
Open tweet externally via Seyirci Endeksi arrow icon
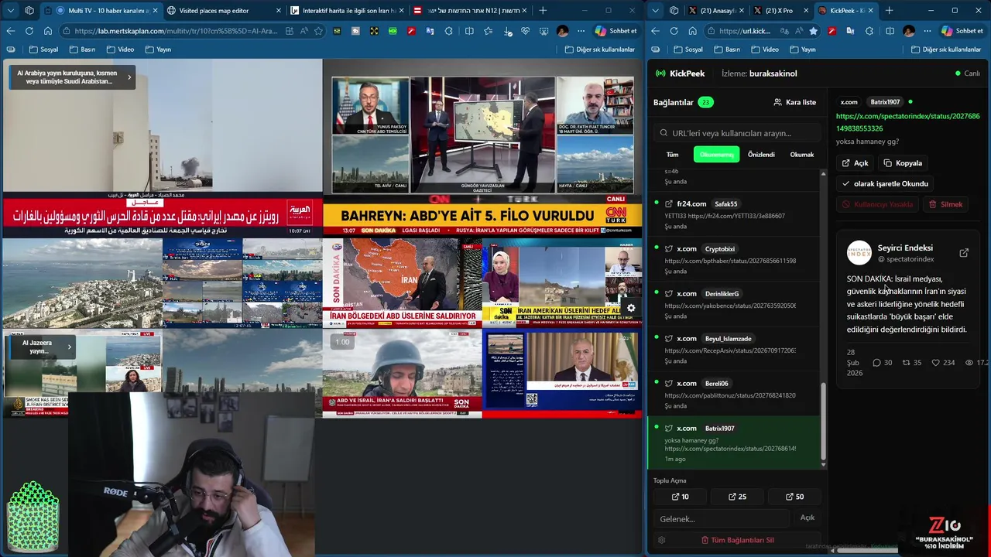point(964,253)
